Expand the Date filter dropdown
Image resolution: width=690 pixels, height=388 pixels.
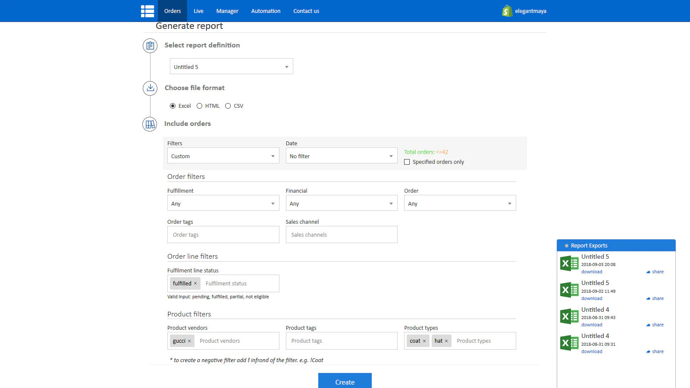[x=341, y=156]
